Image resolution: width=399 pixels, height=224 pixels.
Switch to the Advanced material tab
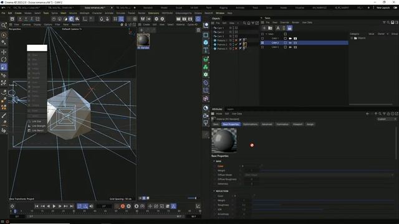point(267,124)
